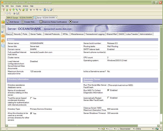Toggle Run NSD To Collect Diagnostic Enabled checkbox
163x131 pixels.
pyautogui.click(x=108, y=90)
